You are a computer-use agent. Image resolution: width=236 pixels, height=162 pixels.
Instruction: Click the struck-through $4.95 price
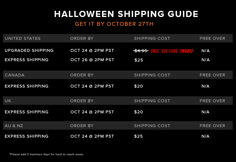141,51
